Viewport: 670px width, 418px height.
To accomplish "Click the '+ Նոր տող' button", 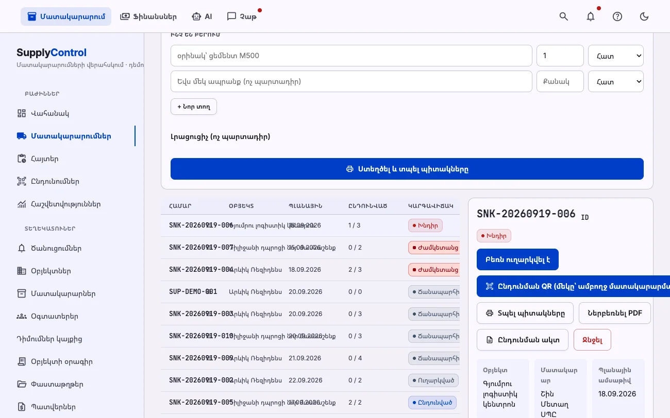I will pyautogui.click(x=194, y=107).
